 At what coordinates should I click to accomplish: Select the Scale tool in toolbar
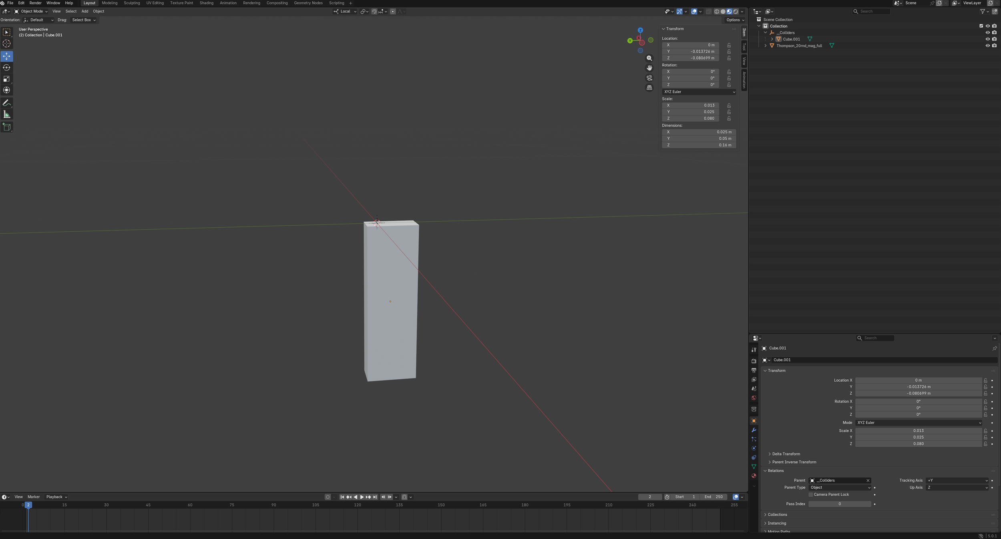[6, 79]
